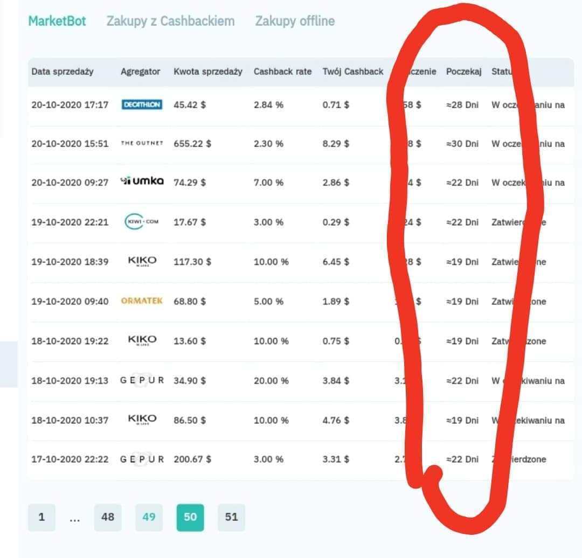Click the Decathlon logo in first row
582x558 pixels.
pyautogui.click(x=142, y=104)
